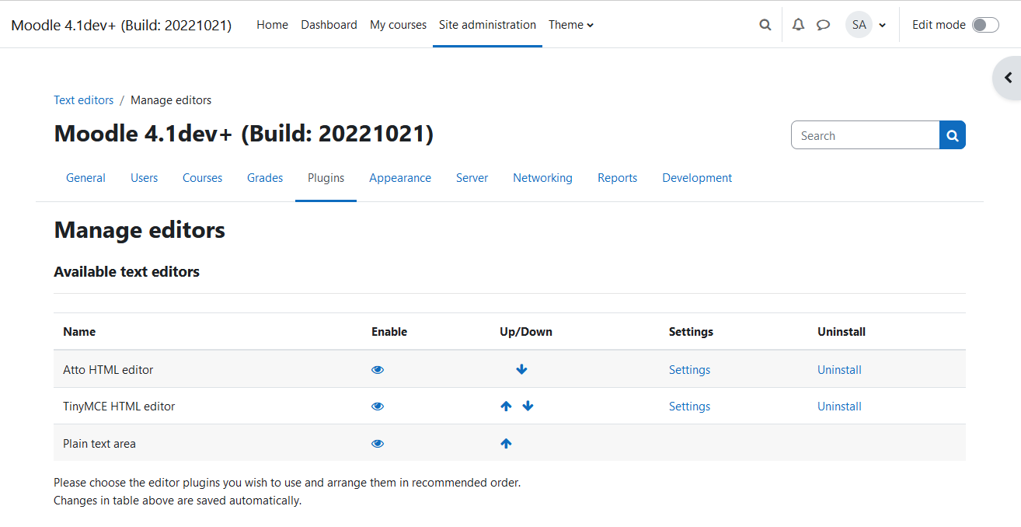Viewport: 1021px width, 527px height.
Task: Move Atto HTML editor down
Action: click(x=521, y=370)
